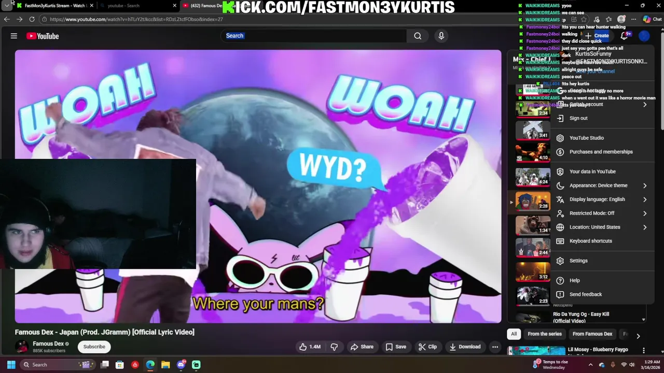This screenshot has height=373, width=664.
Task: Show hidden tray icons with the chevron
Action: pyautogui.click(x=590, y=365)
